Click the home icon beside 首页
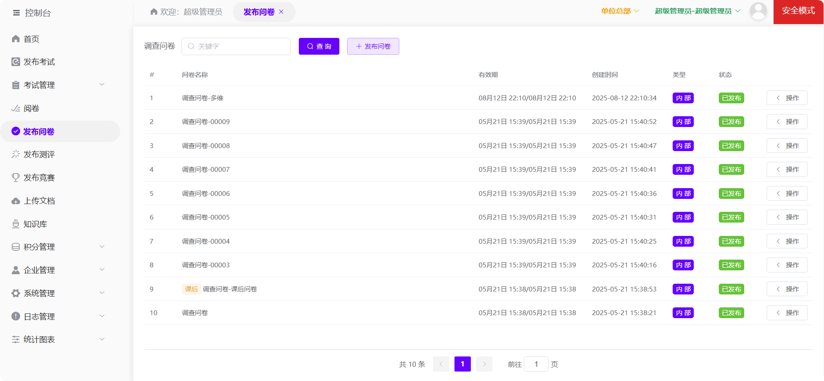824x381 pixels. (x=16, y=39)
